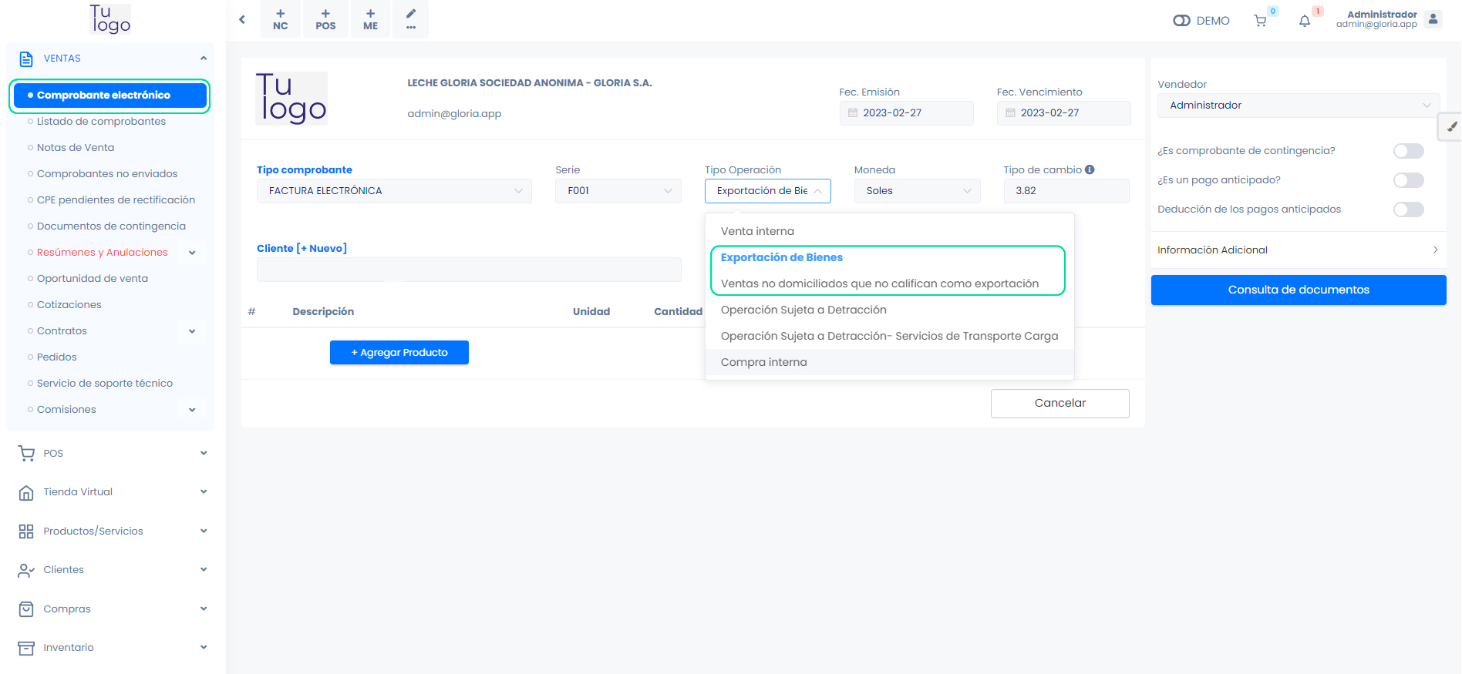
Task: Click the Agregar Producto button
Action: 399,353
